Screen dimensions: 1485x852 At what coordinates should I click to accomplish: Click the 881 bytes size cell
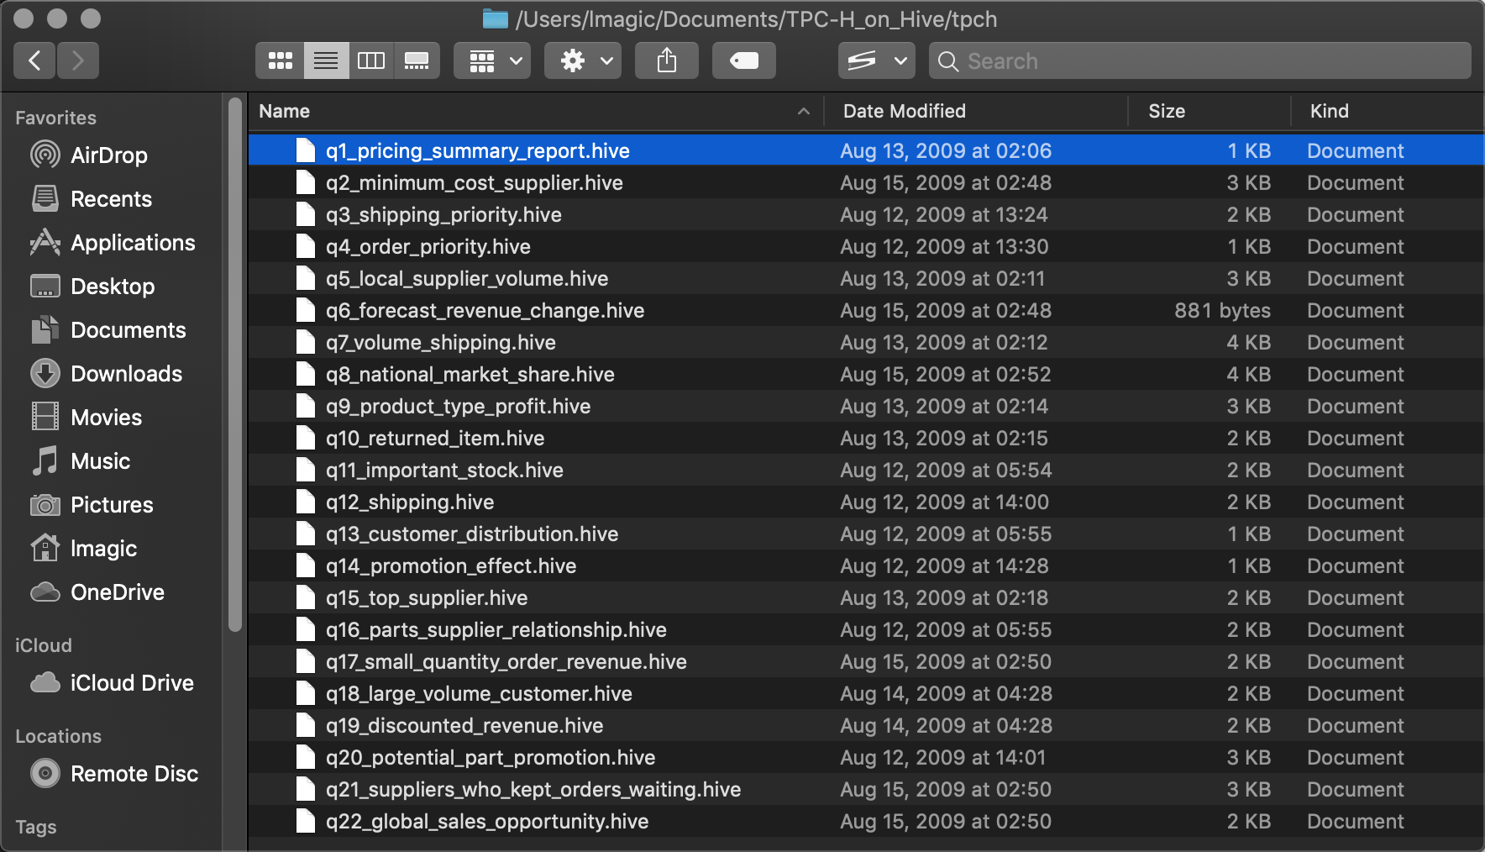coord(1222,310)
